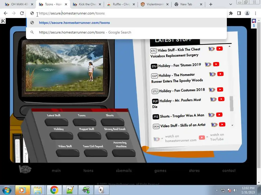Viewport: 261px width, 195px height.
Task: Open the tab search dropdown chevron
Action: [x=230, y=4]
